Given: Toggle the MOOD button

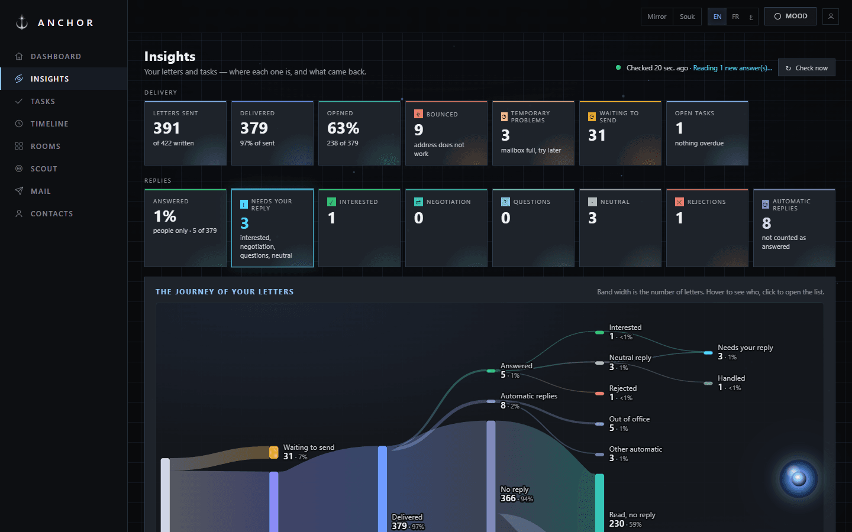Looking at the screenshot, I should 790,17.
